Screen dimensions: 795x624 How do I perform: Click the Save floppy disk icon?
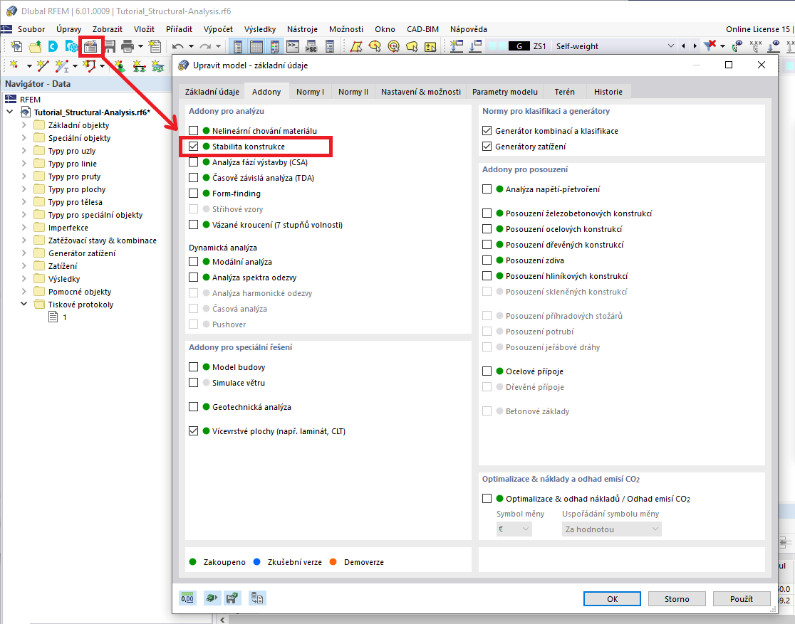110,46
